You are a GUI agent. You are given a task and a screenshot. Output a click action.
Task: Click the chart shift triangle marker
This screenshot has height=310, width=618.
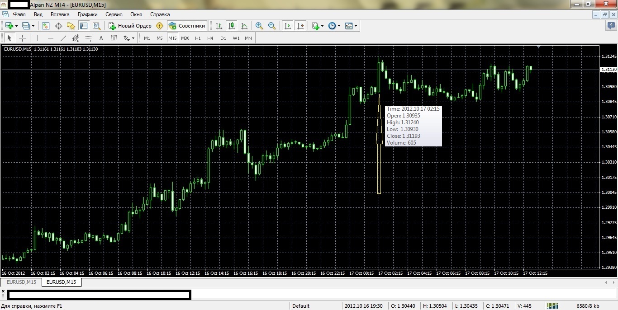(538, 47)
